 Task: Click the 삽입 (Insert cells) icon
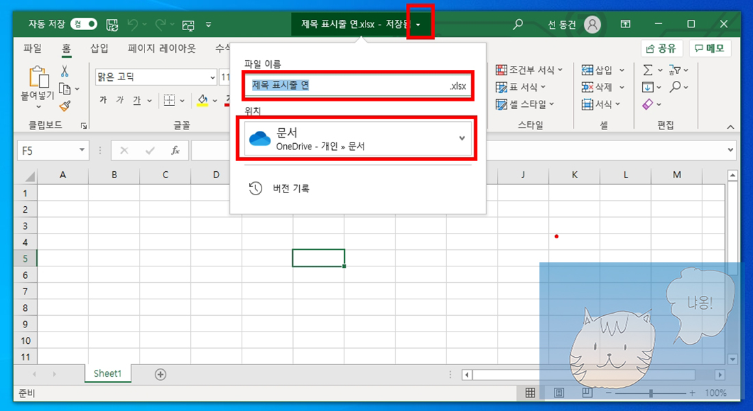coord(587,70)
